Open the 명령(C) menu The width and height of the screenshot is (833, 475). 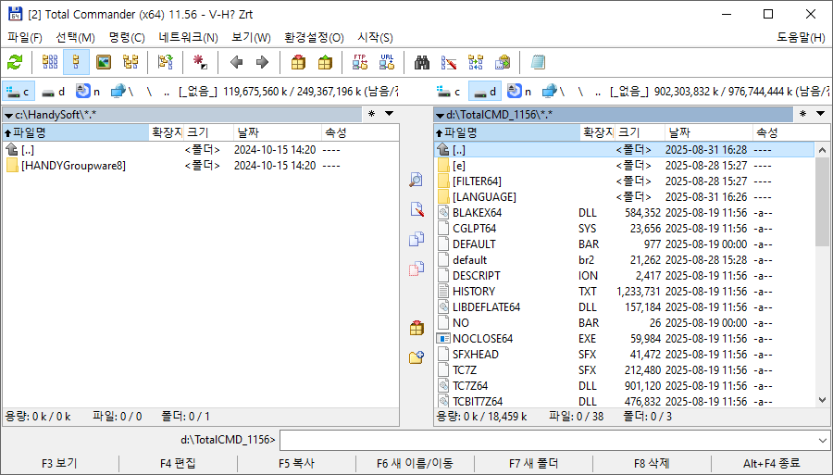pyautogui.click(x=127, y=38)
